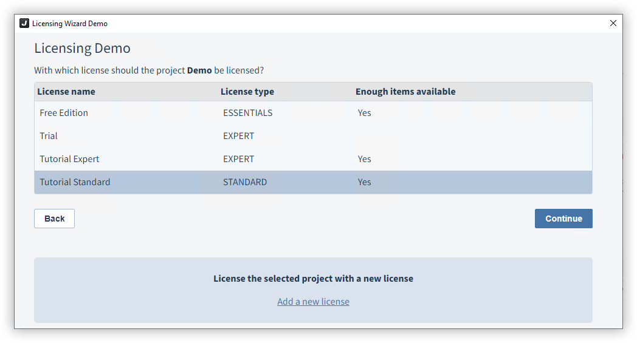Image resolution: width=637 pixels, height=343 pixels.
Task: Close the Licensing Wizard Demo window
Action: pos(613,24)
